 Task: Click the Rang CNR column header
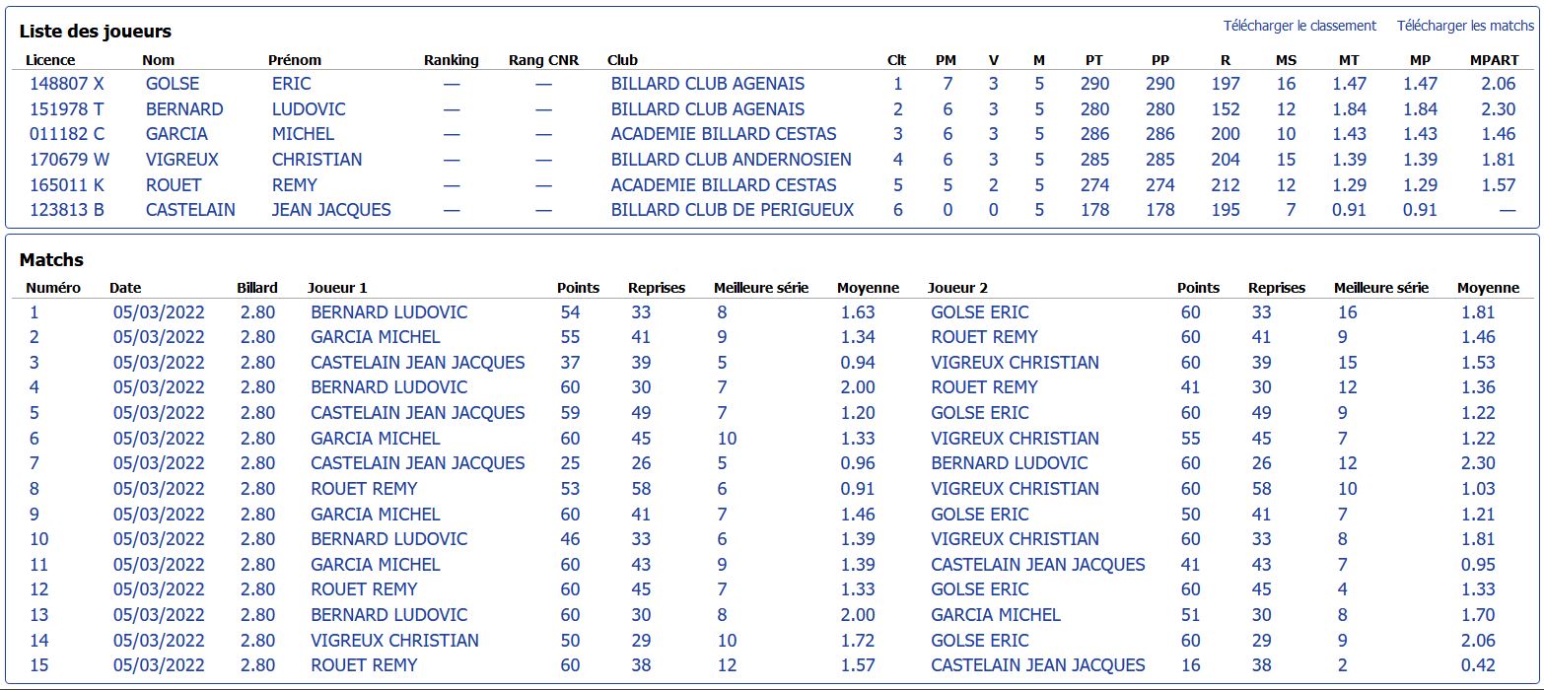[x=544, y=60]
